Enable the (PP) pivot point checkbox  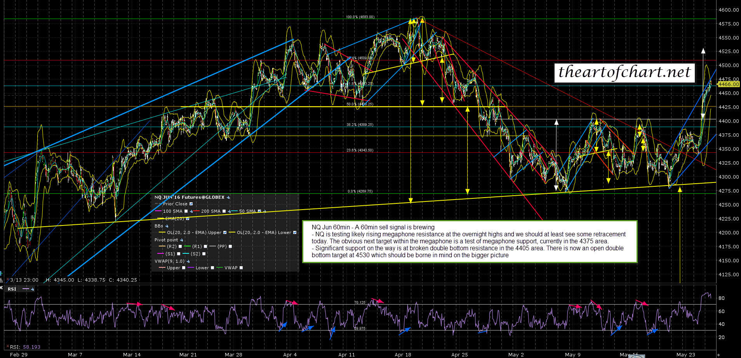tap(230, 247)
